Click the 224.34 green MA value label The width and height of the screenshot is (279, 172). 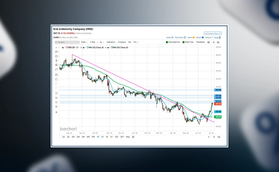point(218,117)
